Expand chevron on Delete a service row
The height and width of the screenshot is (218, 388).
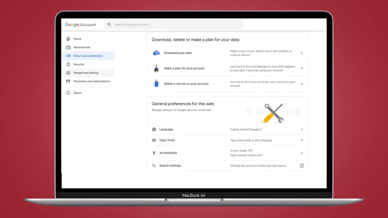click(302, 84)
